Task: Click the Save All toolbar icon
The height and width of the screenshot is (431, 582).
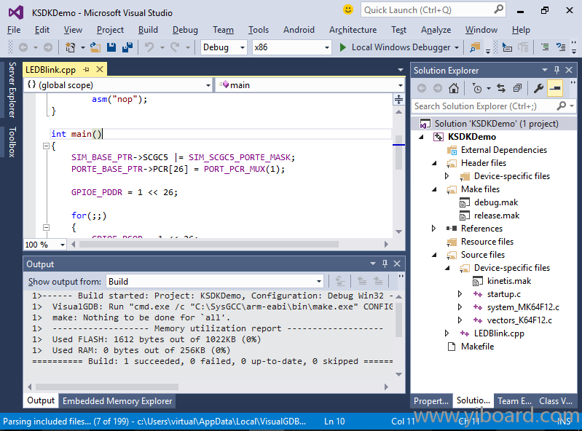Action: tap(127, 47)
